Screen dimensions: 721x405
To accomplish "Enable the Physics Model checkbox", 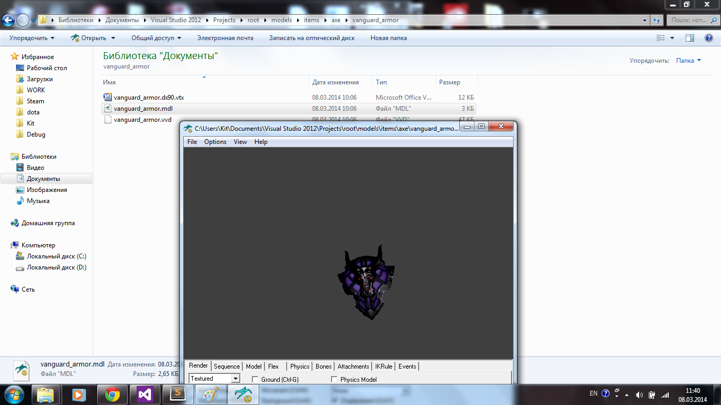I will (x=334, y=380).
